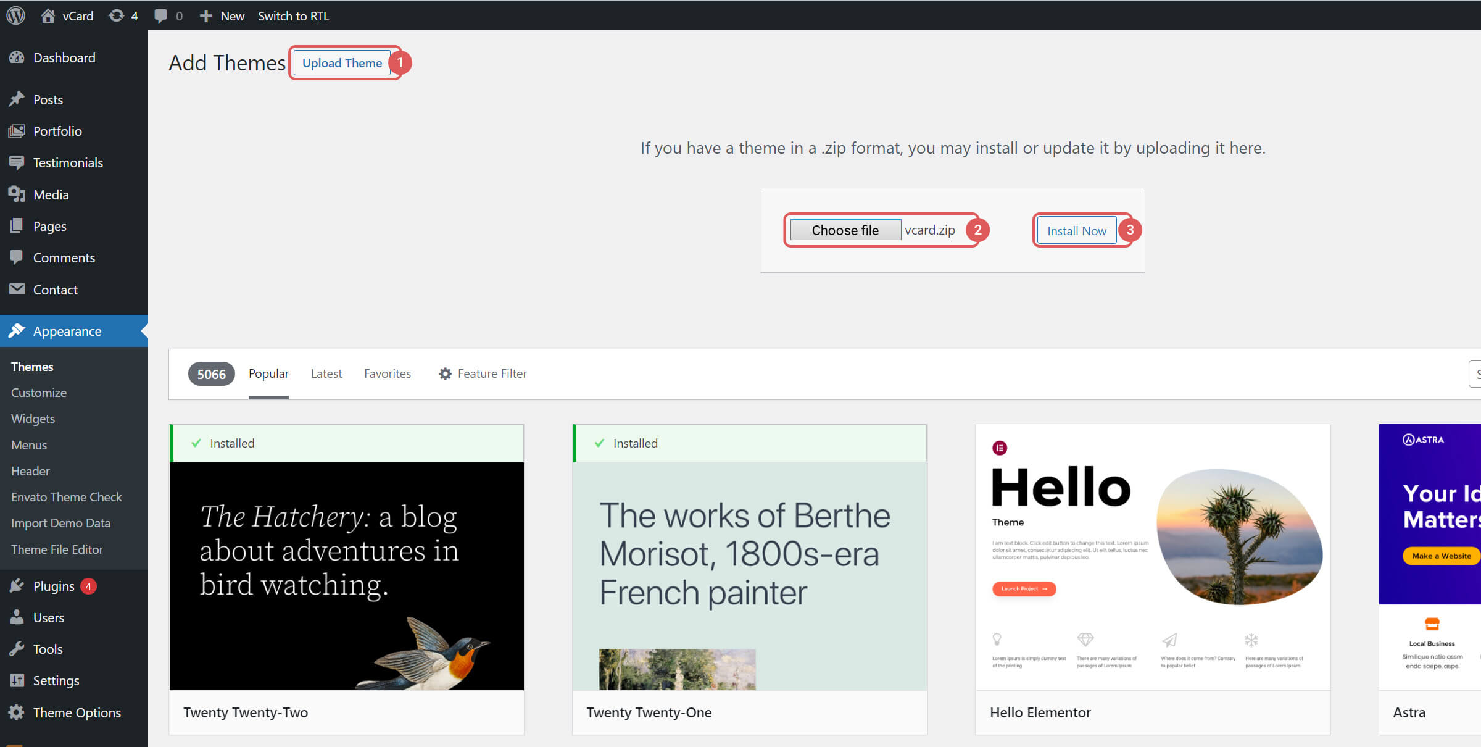The image size is (1481, 747).
Task: Click the Dashboard gauge icon
Action: tap(17, 57)
